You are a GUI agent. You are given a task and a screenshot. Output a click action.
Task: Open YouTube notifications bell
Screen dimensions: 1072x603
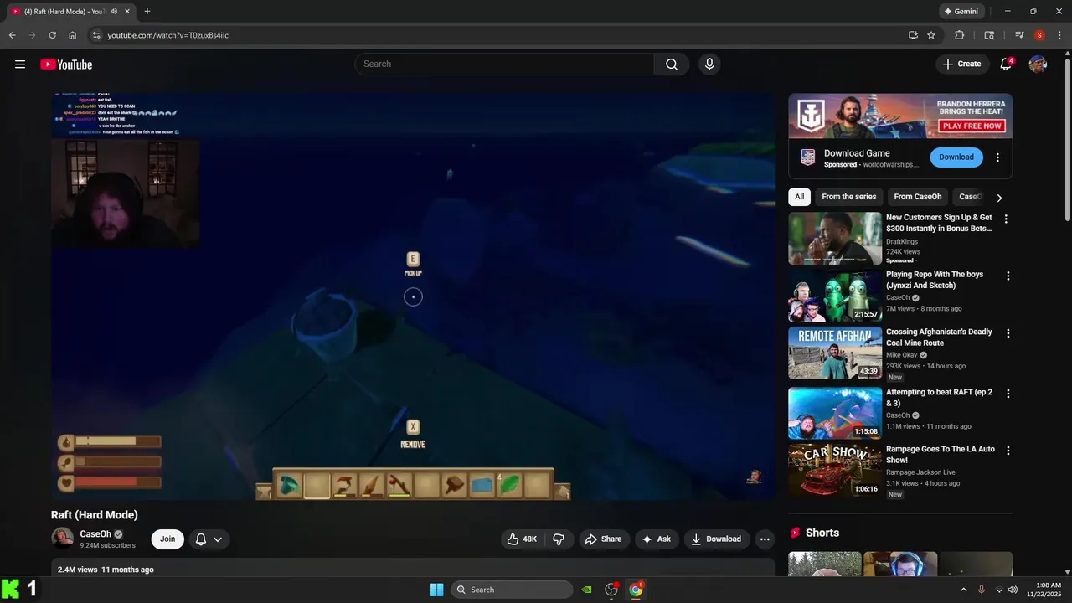point(1007,64)
